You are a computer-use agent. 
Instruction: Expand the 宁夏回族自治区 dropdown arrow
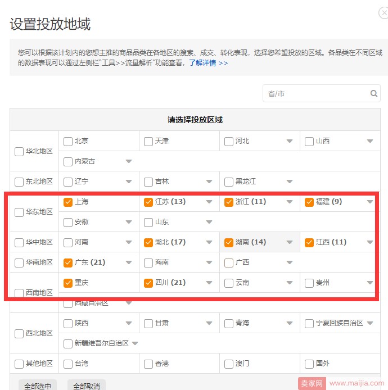[370, 323]
